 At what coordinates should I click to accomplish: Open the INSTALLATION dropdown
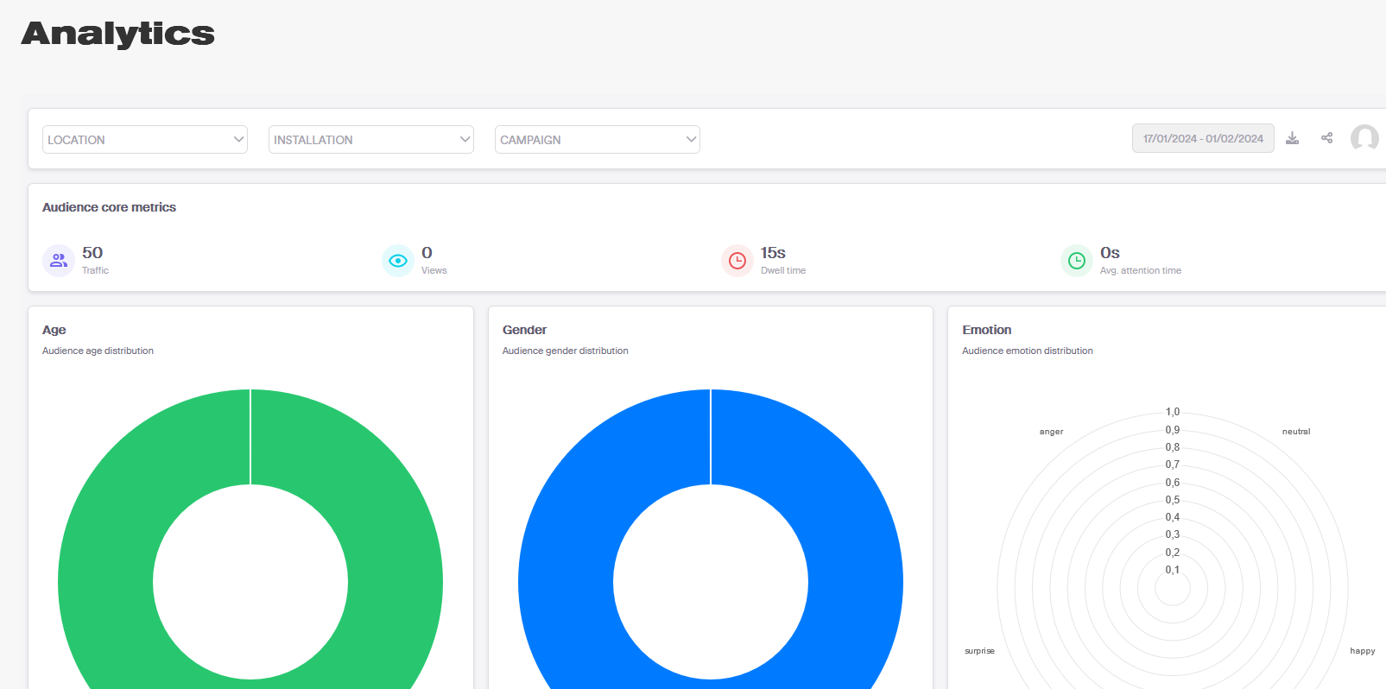(x=371, y=140)
